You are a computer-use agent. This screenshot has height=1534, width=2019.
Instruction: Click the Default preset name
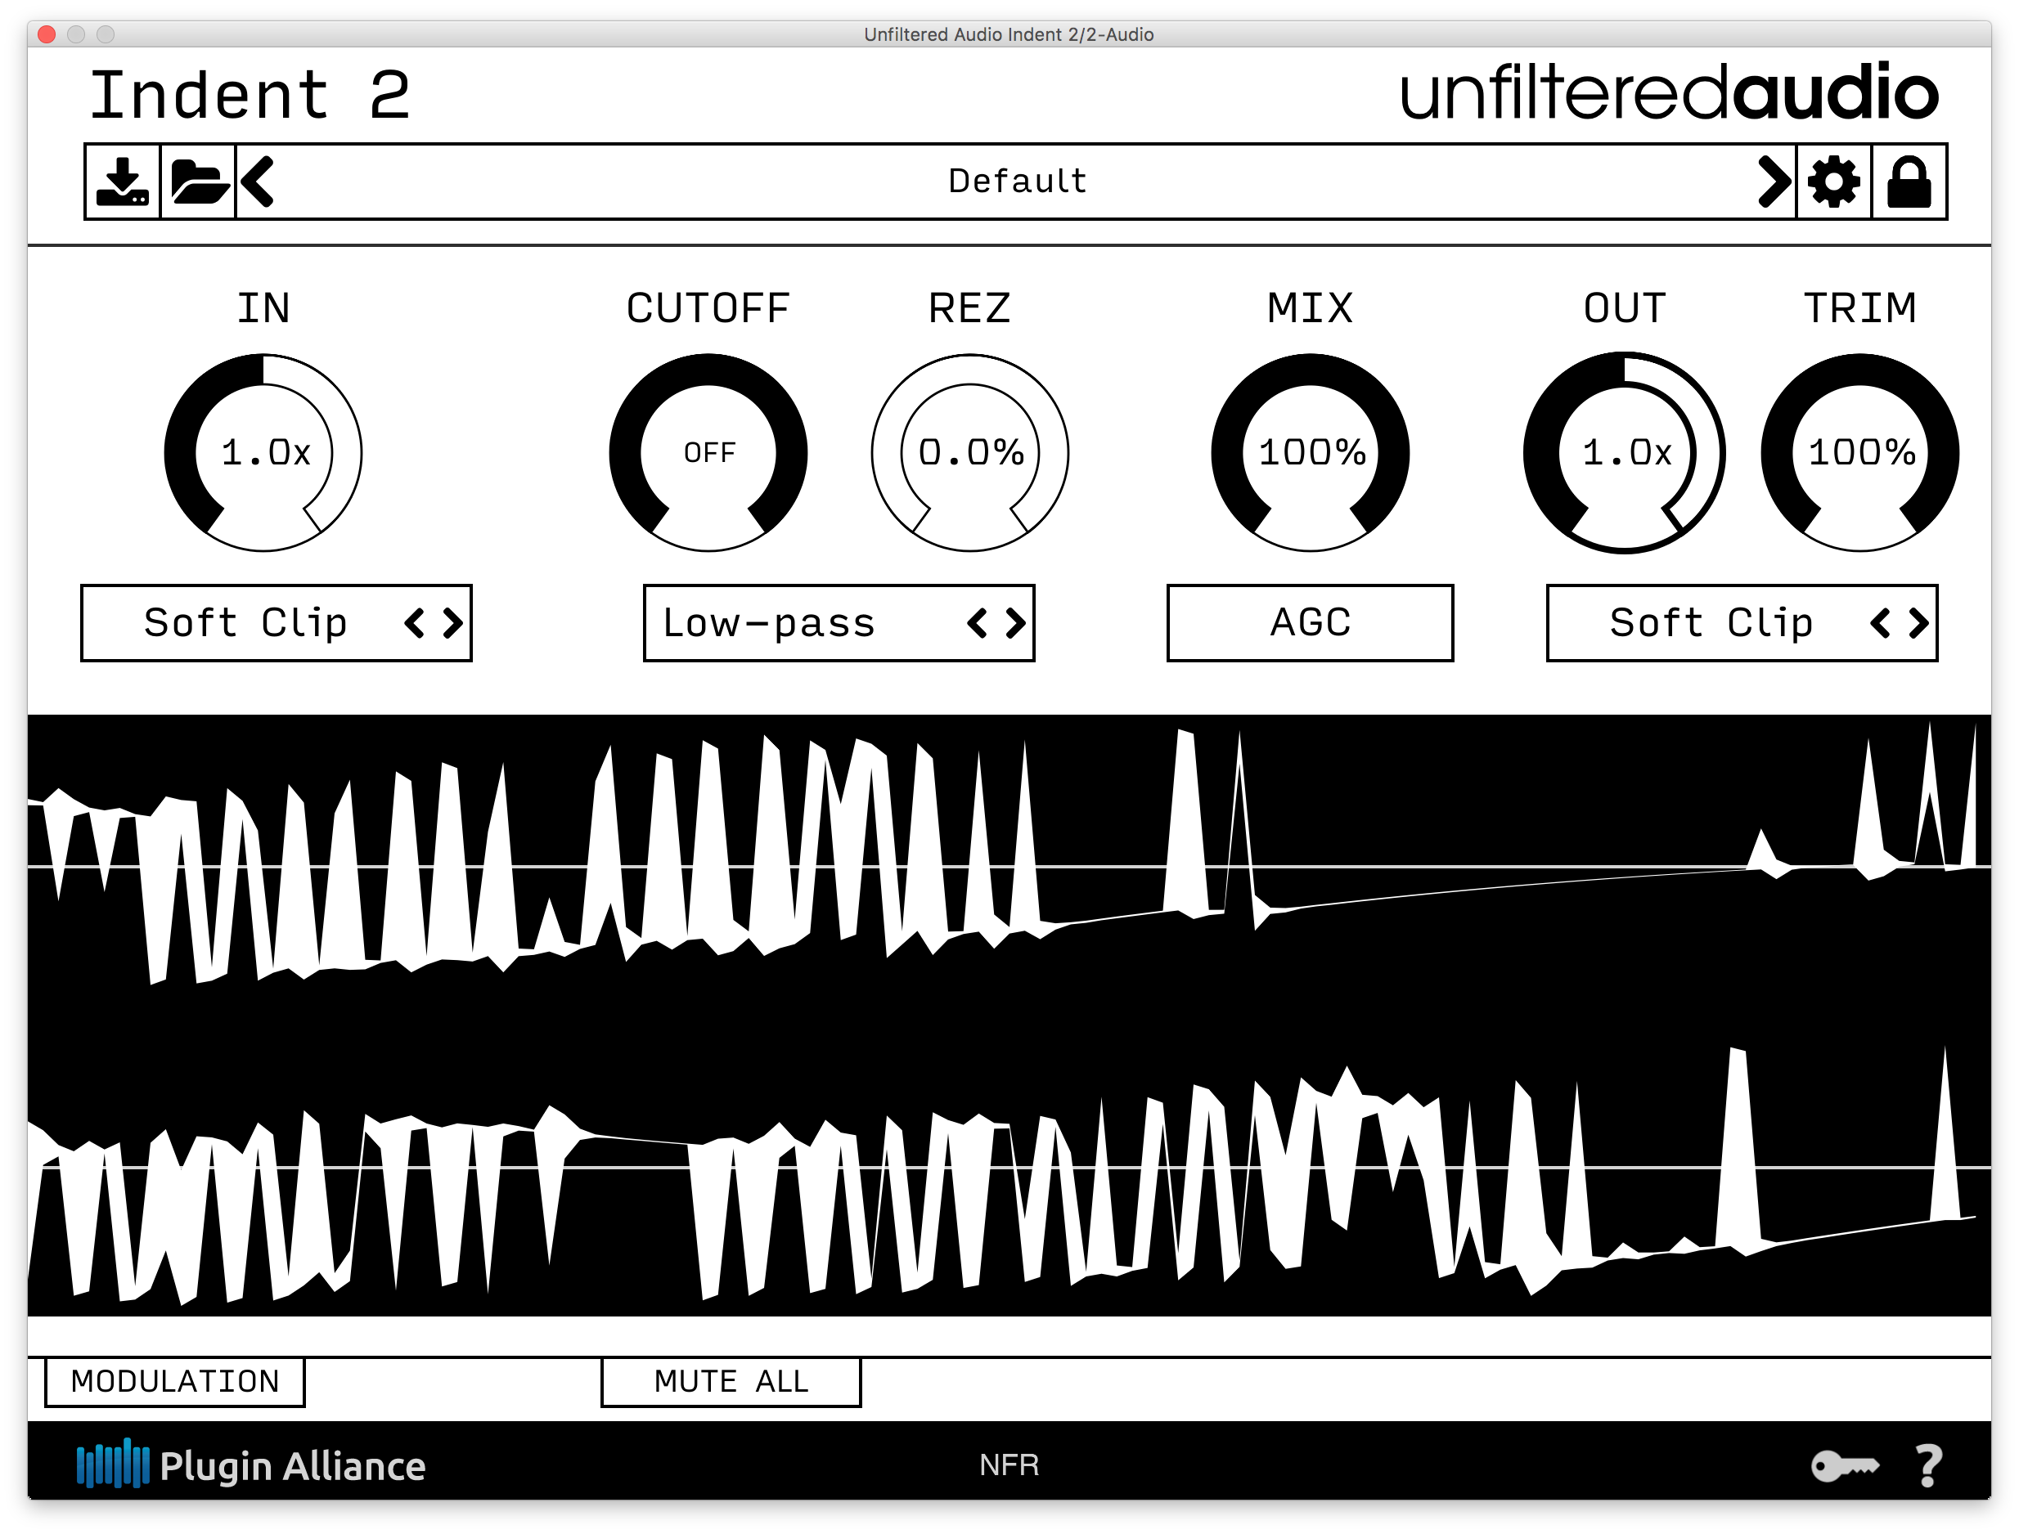[x=1017, y=181]
